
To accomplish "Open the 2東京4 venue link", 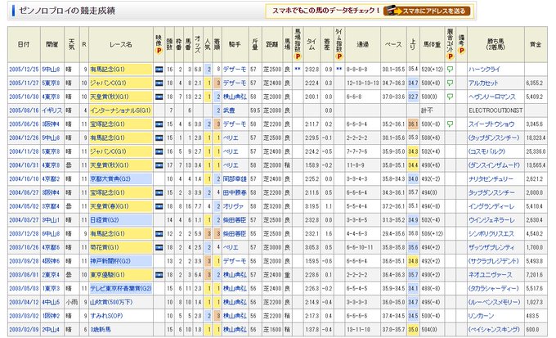I will click(51, 275).
